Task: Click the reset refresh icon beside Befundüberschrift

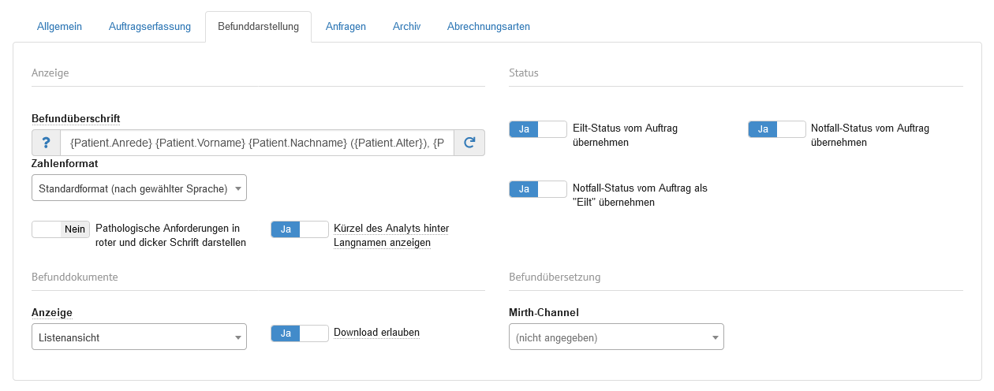Action: [469, 143]
